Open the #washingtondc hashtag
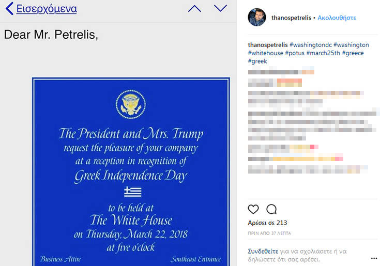This screenshot has width=380, height=266. tap(310, 45)
